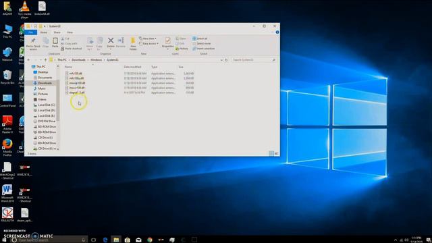Select Local Disk (C:) in navigation pane
This screenshot has width=432, height=243.
(47, 105)
